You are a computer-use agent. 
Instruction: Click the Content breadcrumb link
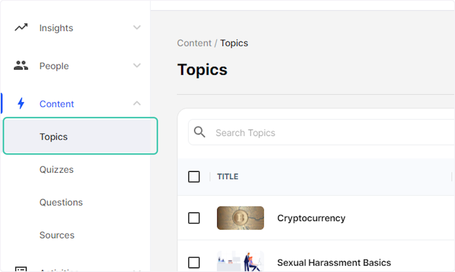[194, 43]
